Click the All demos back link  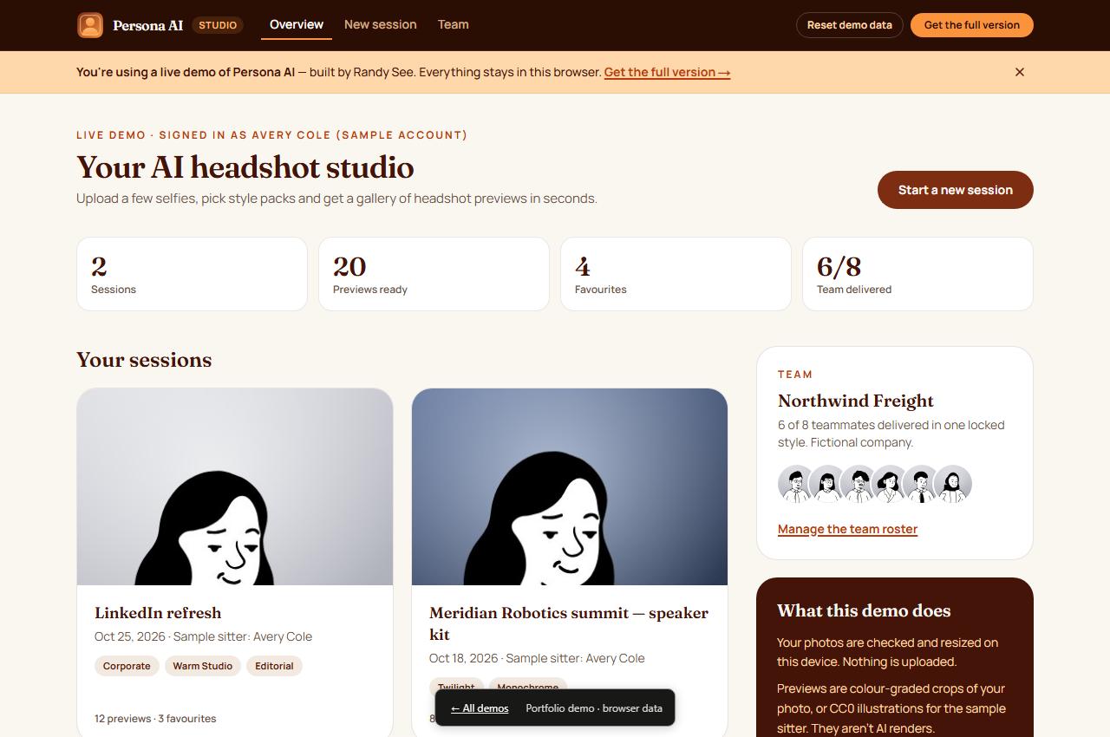click(480, 708)
